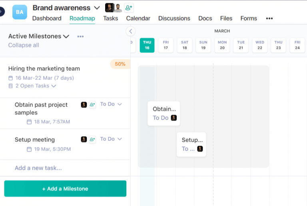Click calendar icon beside 18 Mar due date

point(29,122)
